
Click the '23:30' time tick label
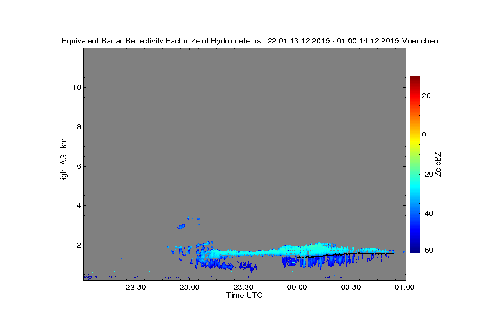pos(243,287)
